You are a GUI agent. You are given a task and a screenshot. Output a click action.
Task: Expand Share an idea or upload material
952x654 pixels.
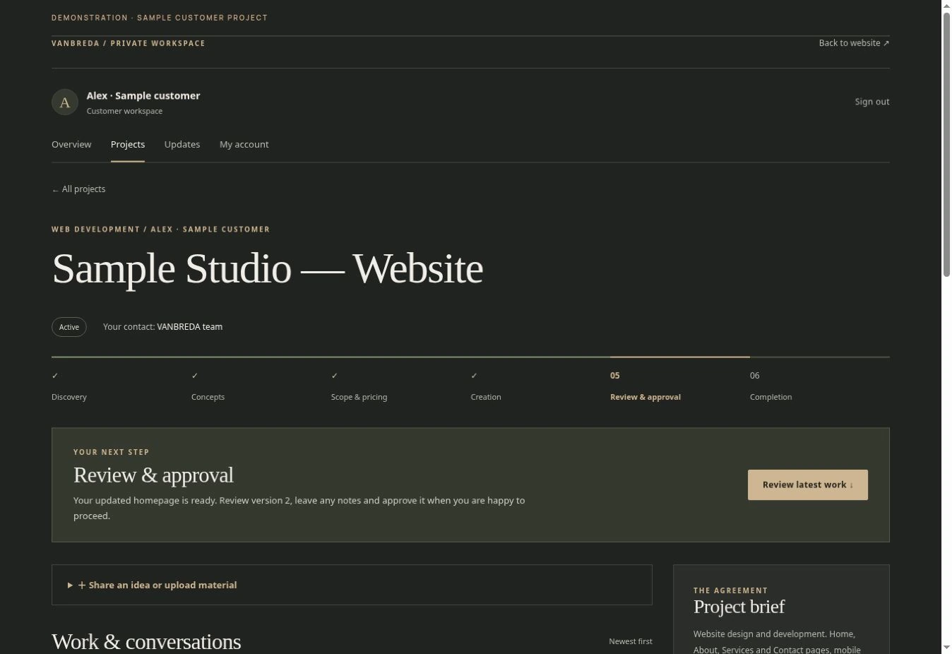352,585
